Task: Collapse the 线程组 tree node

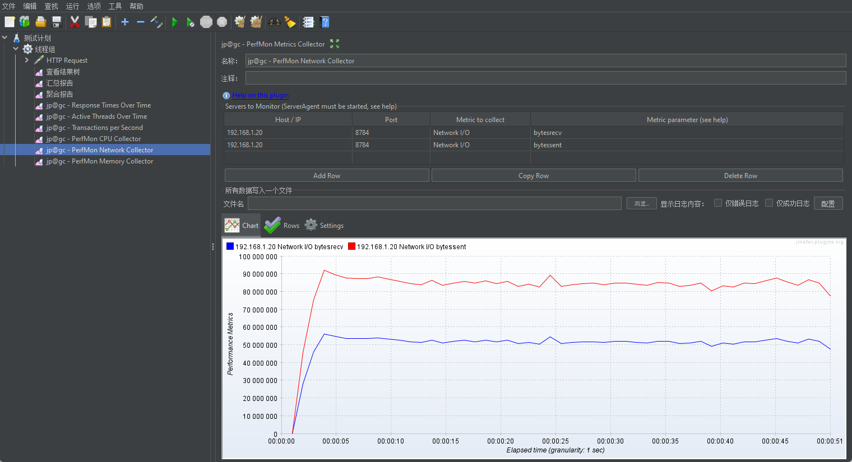Action: [16, 49]
